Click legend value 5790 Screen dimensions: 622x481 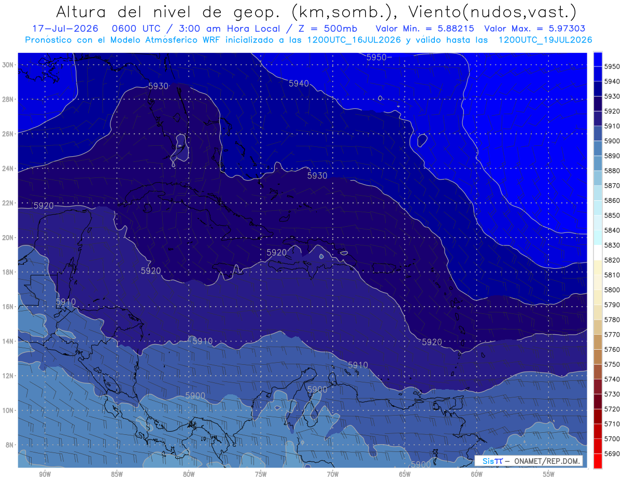click(x=612, y=305)
